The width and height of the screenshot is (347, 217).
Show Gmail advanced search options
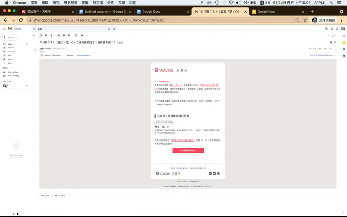114,29
